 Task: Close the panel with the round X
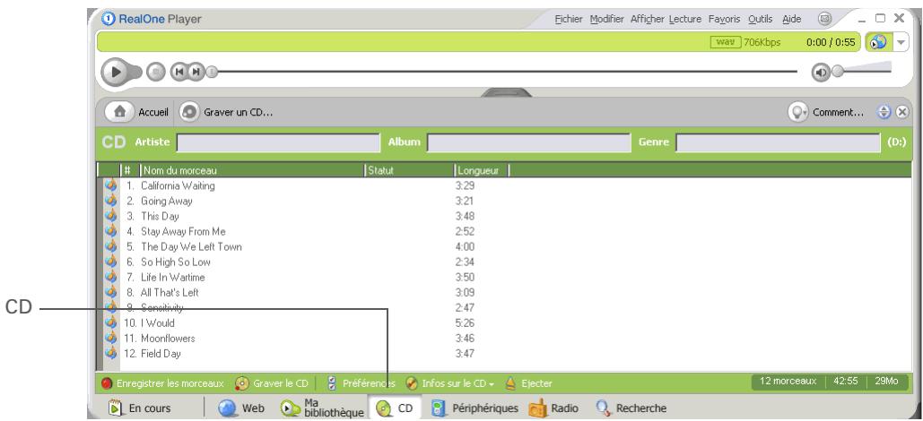coord(901,112)
